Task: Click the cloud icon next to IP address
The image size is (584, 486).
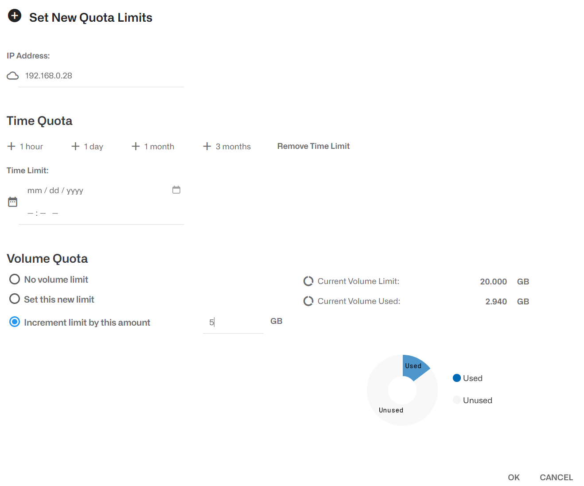Action: click(13, 76)
